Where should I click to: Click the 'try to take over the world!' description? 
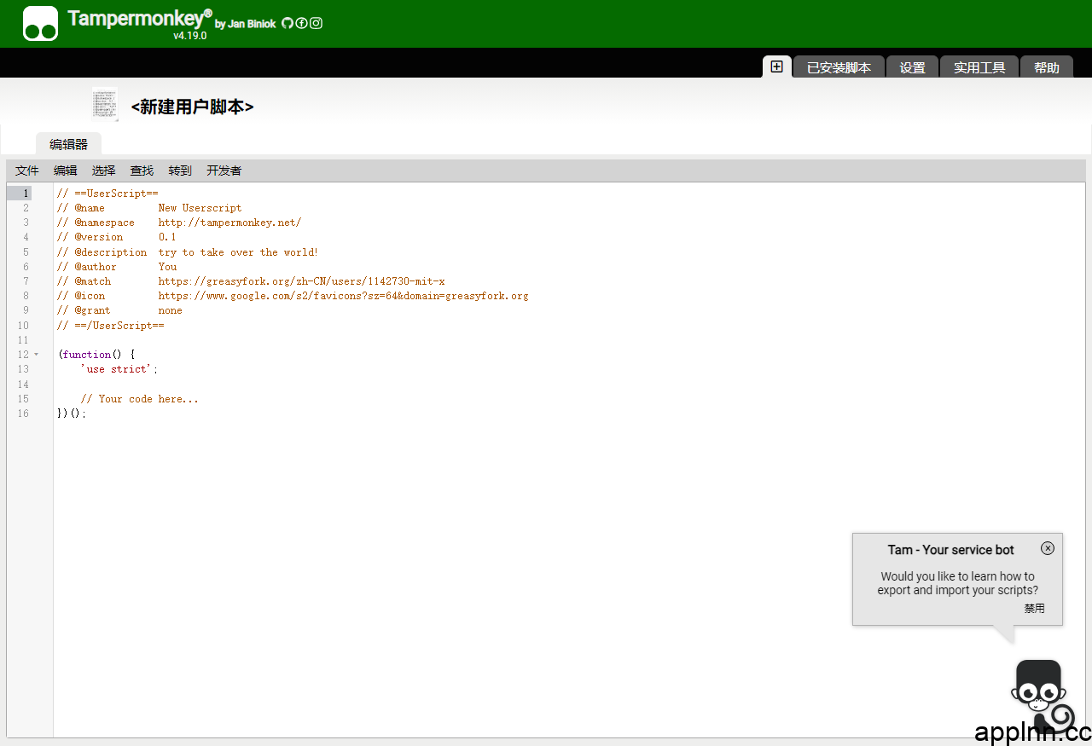[x=238, y=252]
